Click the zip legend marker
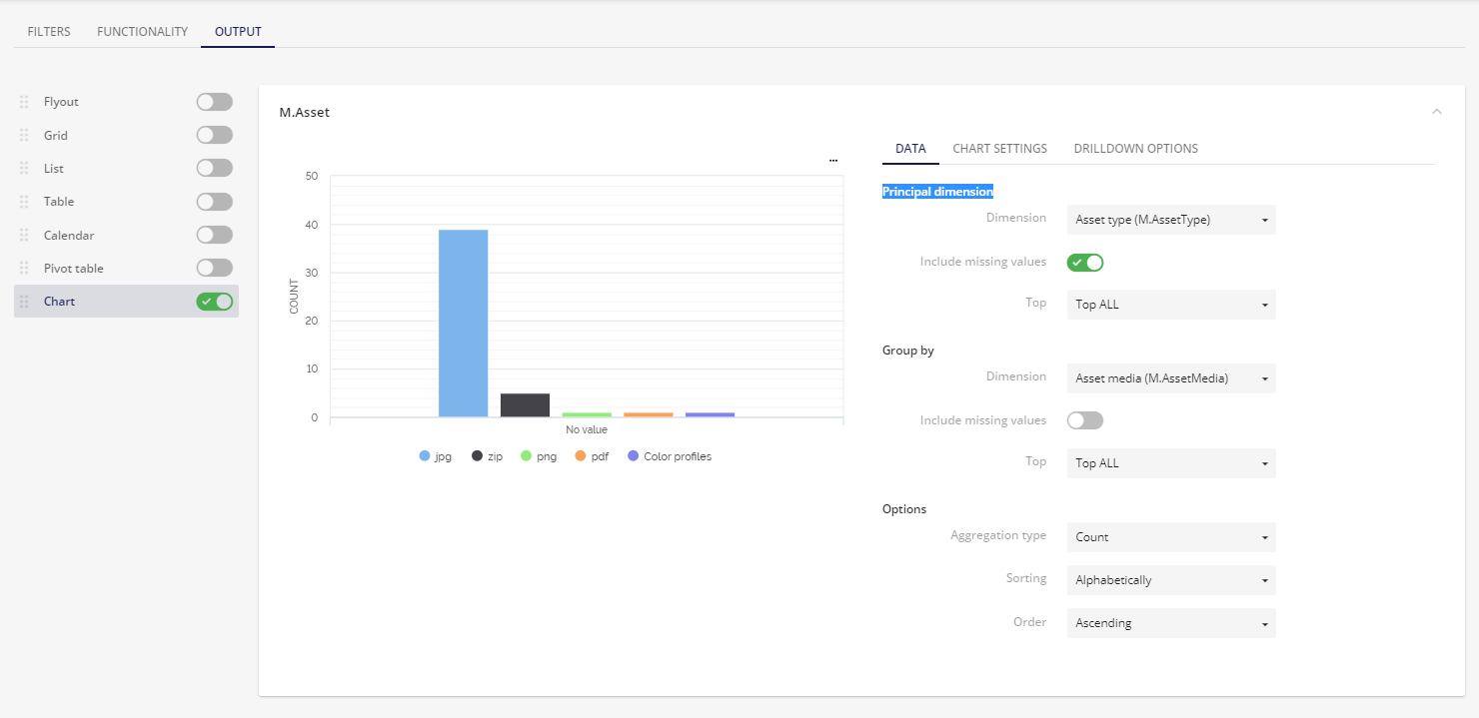The image size is (1479, 718). [478, 456]
